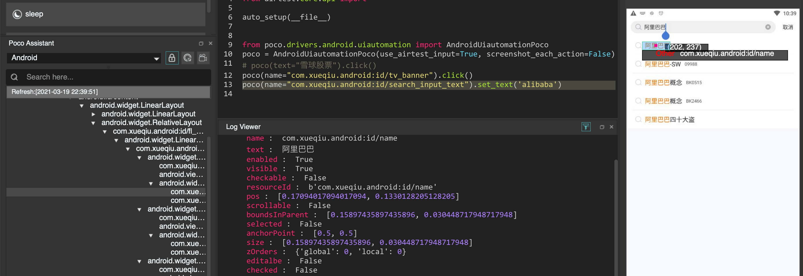The width and height of the screenshot is (803, 276).
Task: Click the Log Viewer vertical scrollbar
Action: (616, 218)
